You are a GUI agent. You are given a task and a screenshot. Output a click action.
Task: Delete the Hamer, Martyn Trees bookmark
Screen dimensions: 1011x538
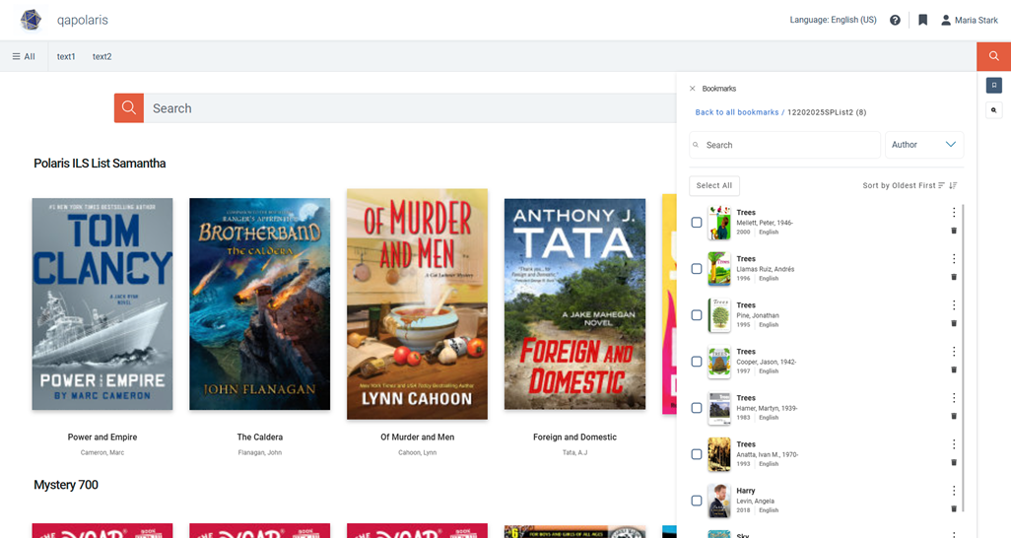[954, 417]
